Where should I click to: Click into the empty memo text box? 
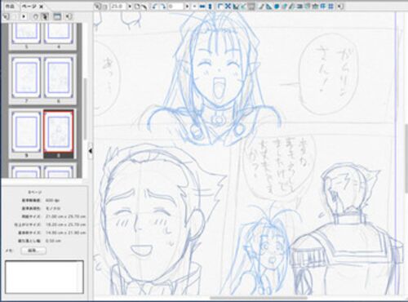(x=44, y=277)
